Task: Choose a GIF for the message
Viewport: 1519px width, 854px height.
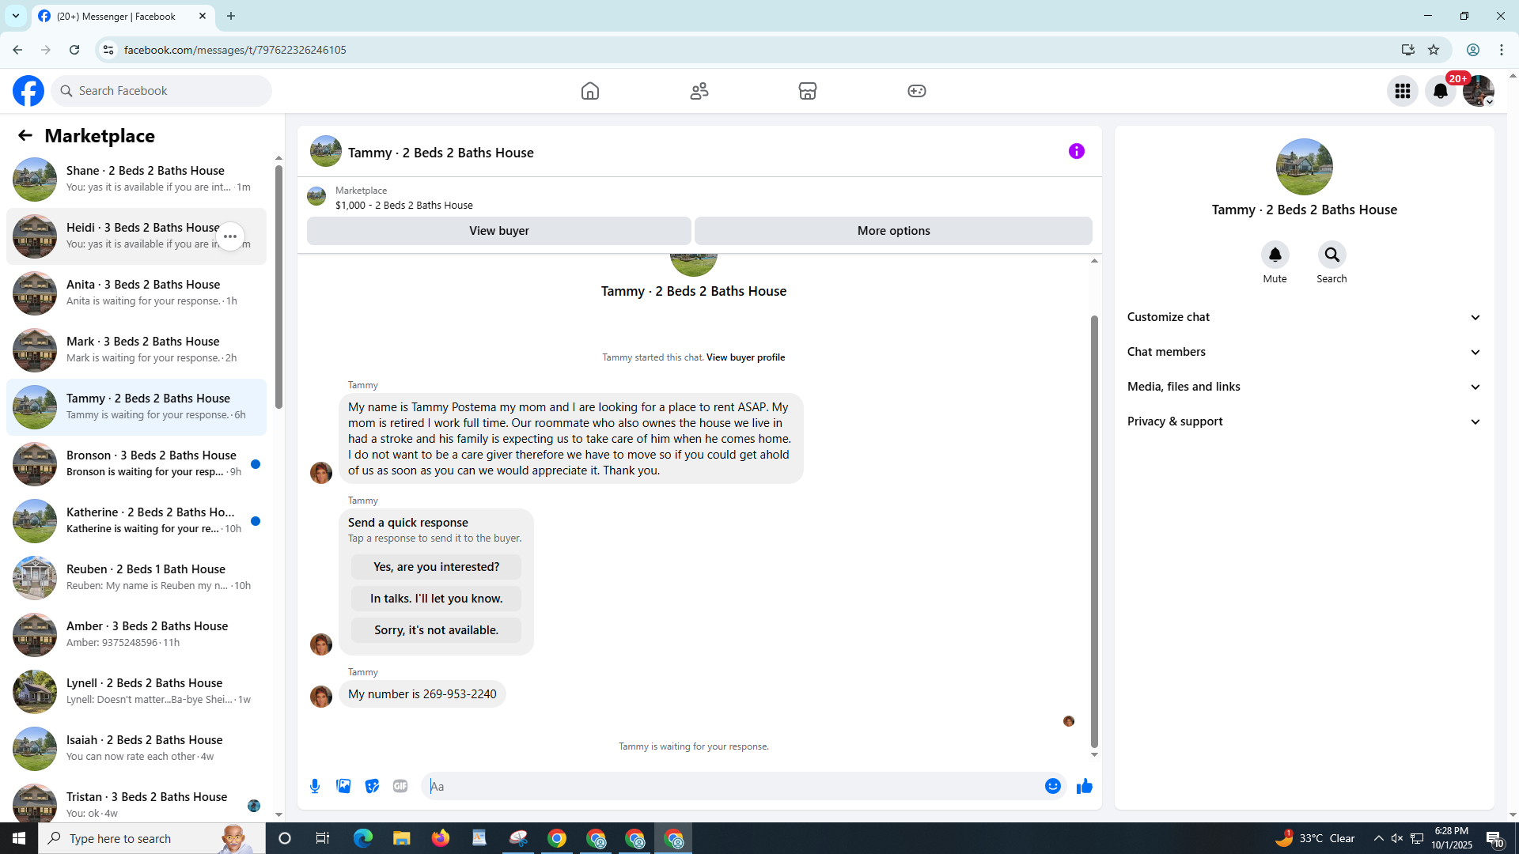Action: click(400, 786)
